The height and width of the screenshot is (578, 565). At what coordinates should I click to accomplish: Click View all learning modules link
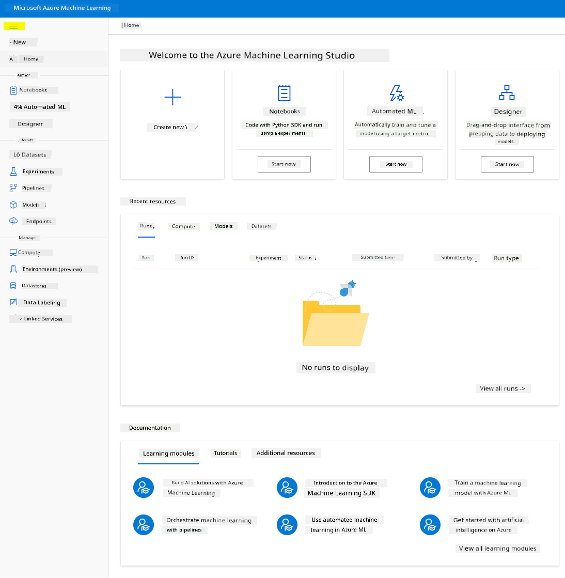497,549
